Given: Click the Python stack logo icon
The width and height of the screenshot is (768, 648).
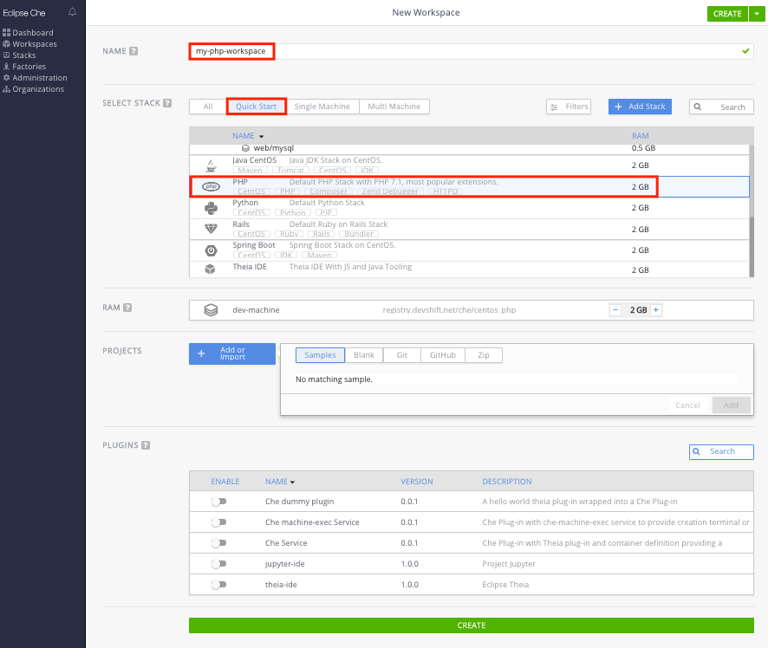Looking at the screenshot, I should [211, 208].
